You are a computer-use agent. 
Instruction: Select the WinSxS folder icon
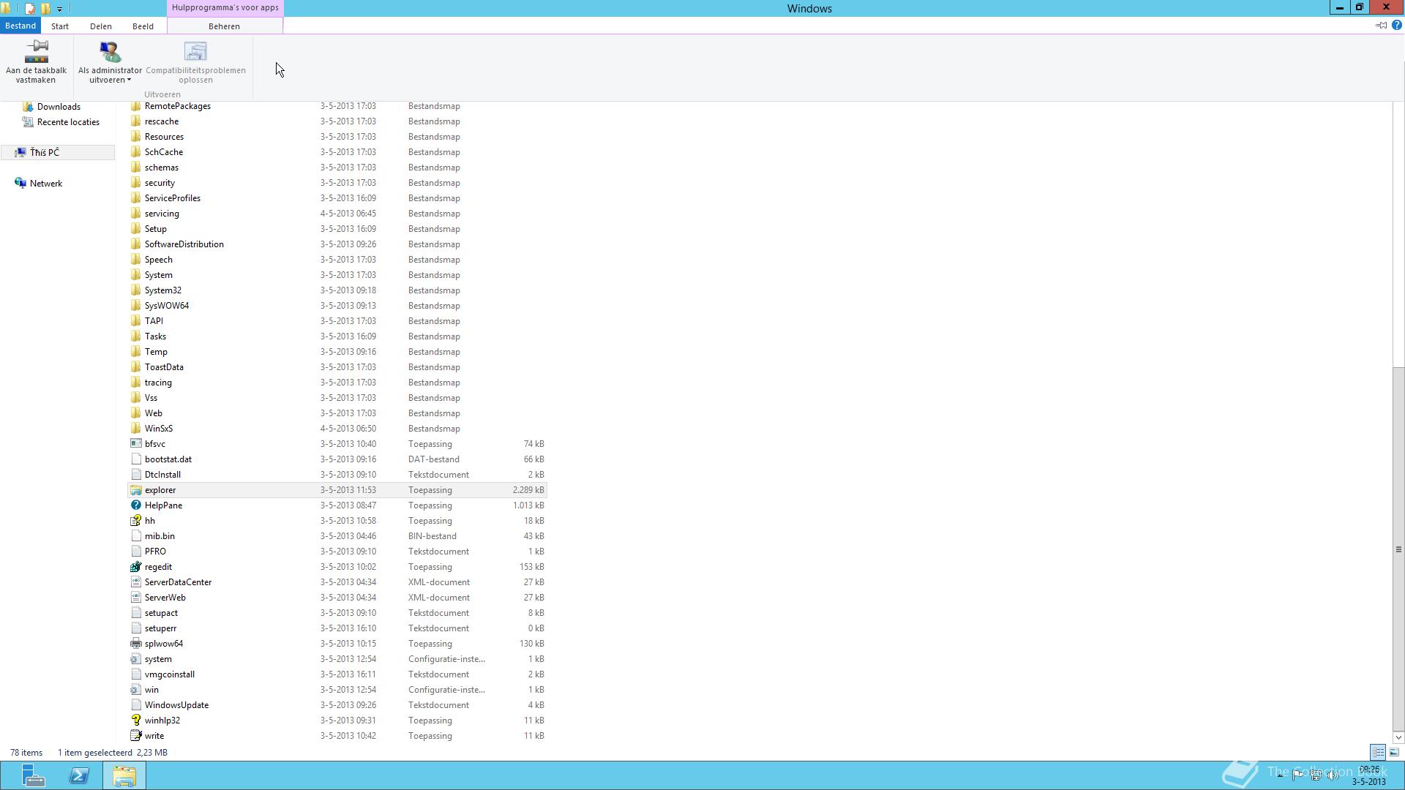[135, 429]
